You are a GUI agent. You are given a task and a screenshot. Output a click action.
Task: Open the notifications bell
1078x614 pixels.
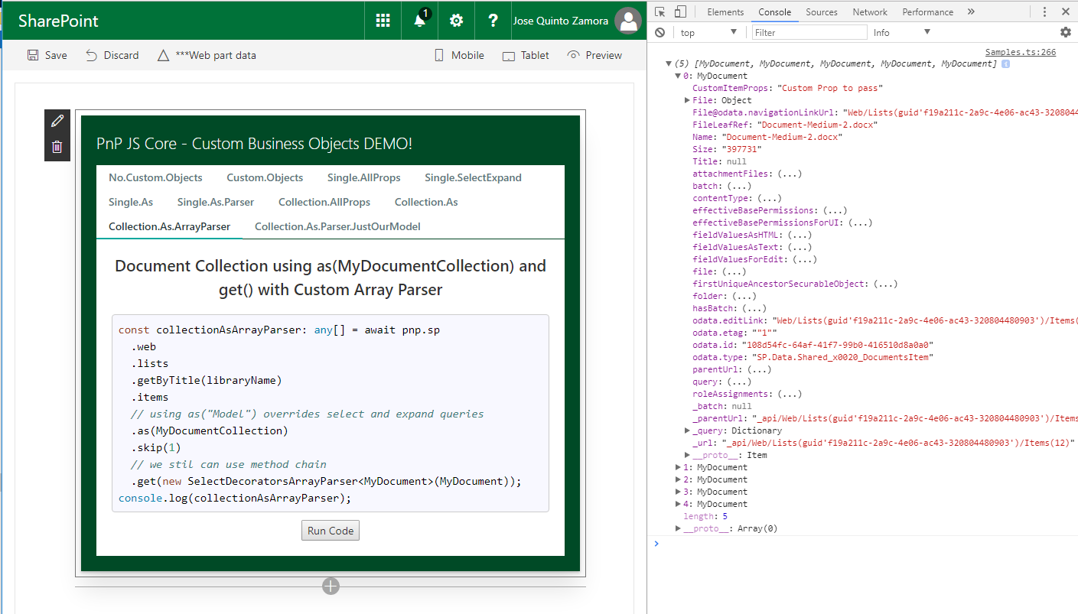tap(420, 21)
